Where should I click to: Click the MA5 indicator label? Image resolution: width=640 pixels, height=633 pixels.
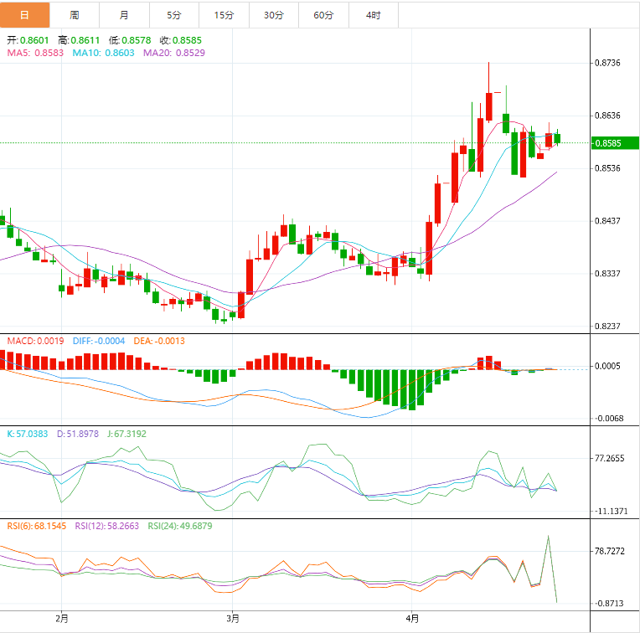pos(35,53)
